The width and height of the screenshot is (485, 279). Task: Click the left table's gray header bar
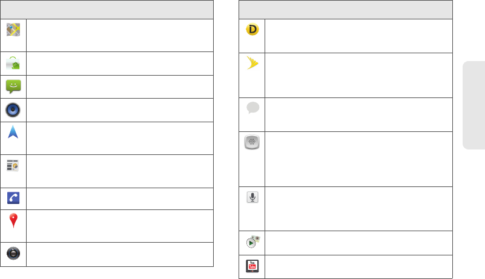pos(107,8)
